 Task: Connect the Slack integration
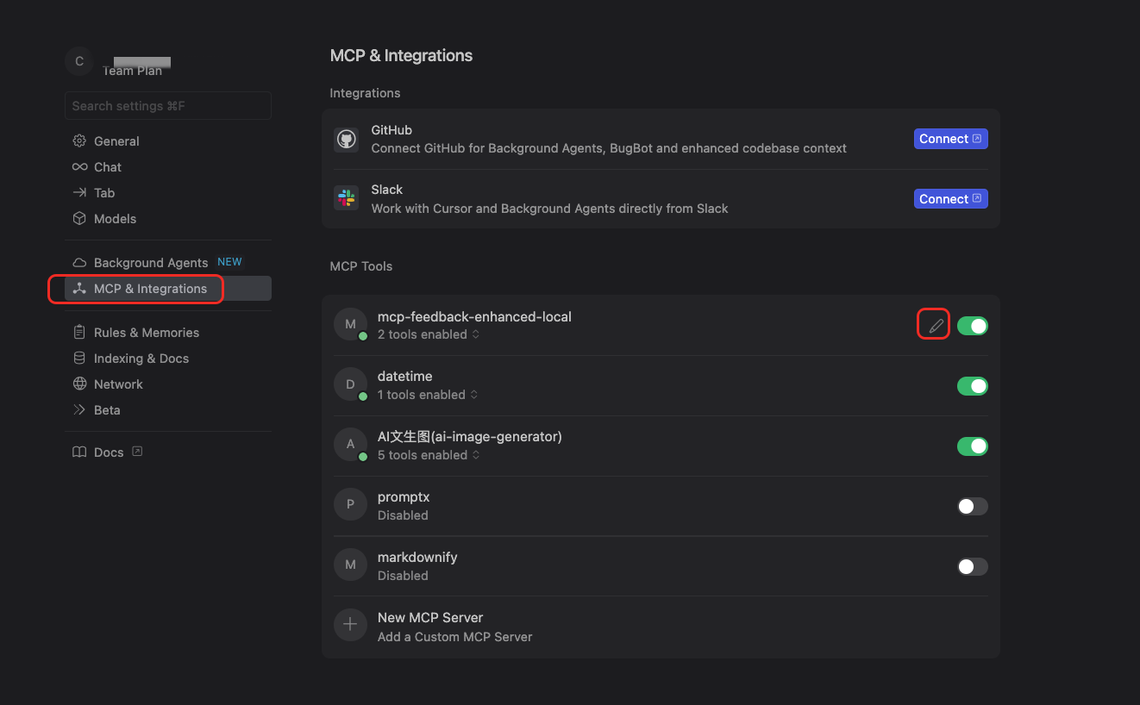pyautogui.click(x=950, y=199)
